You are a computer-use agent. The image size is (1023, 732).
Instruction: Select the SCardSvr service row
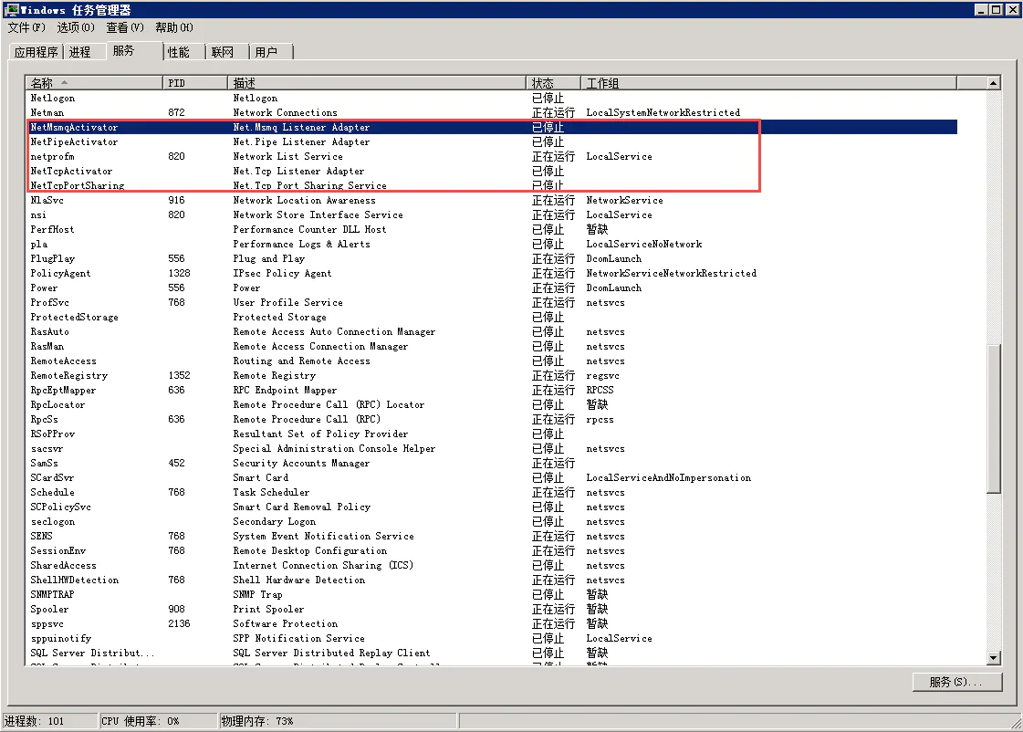coord(491,477)
